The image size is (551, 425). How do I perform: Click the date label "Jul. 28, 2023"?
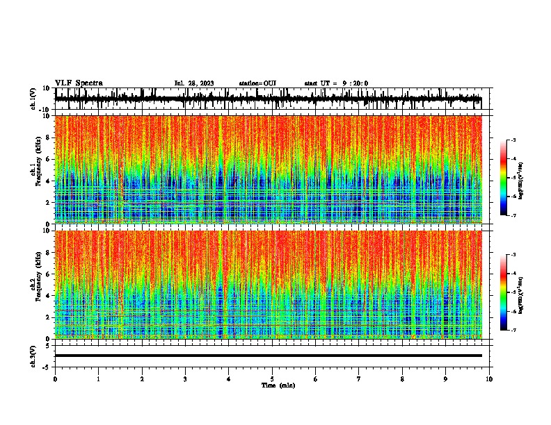coord(194,83)
